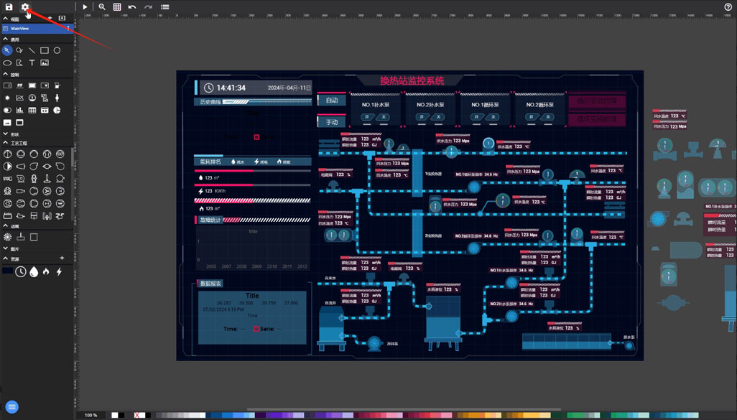737x420 pixels.
Task: Select the text tool (T)
Action: point(32,63)
